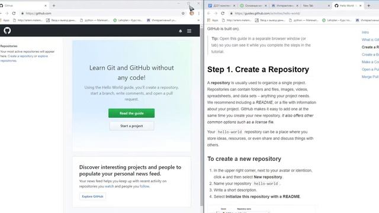Viewport: 379px width, 213px height.
Task: Select 'Create a Repository' in guide contents
Action: tap(370, 47)
